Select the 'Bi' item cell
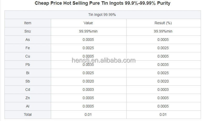Image resolution: width=207 pixels, height=121 pixels. click(x=28, y=73)
